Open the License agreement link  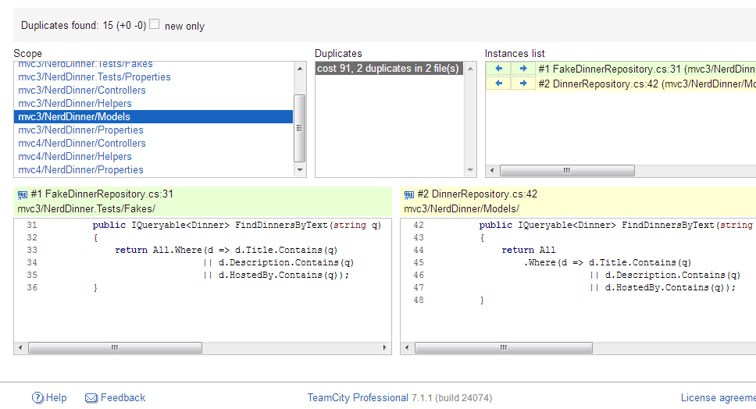[x=718, y=398]
